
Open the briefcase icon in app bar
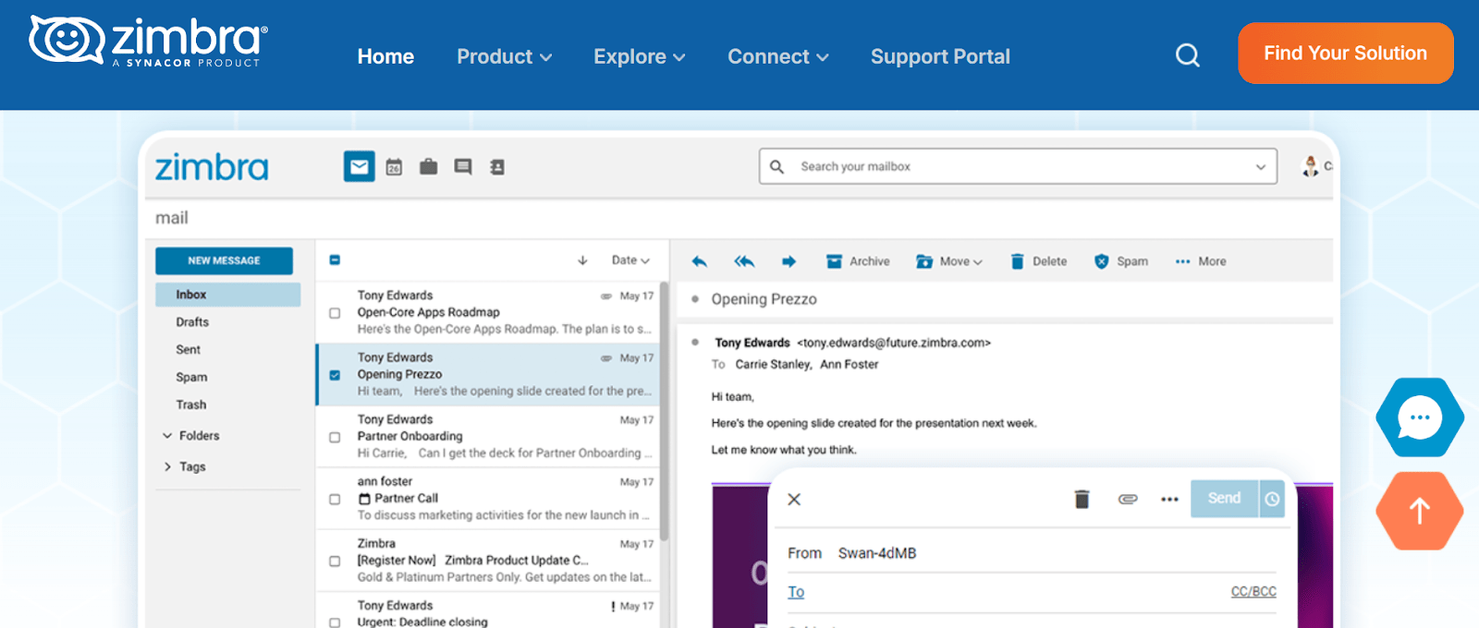tap(428, 167)
